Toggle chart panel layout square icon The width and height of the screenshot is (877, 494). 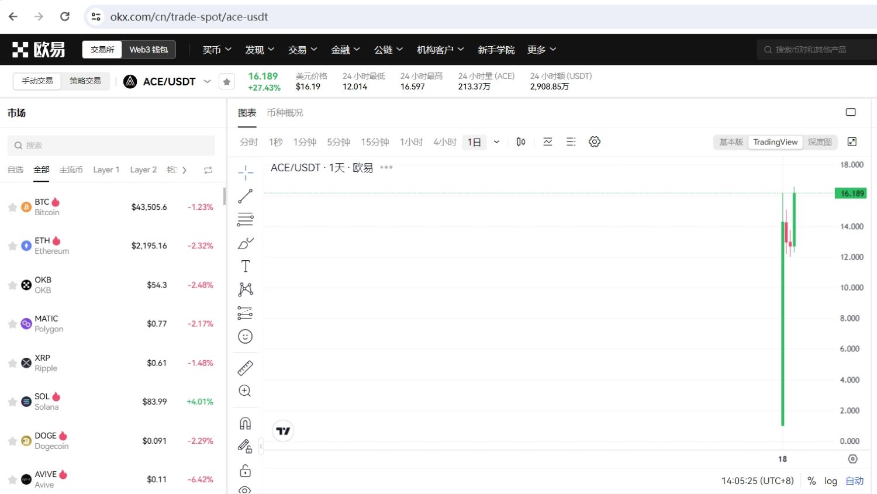[x=851, y=112]
